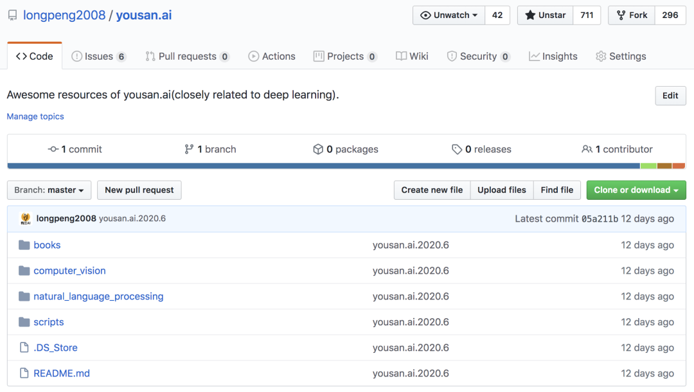Click the shield icon of Security tab
This screenshot has width=694, height=392.
point(452,56)
